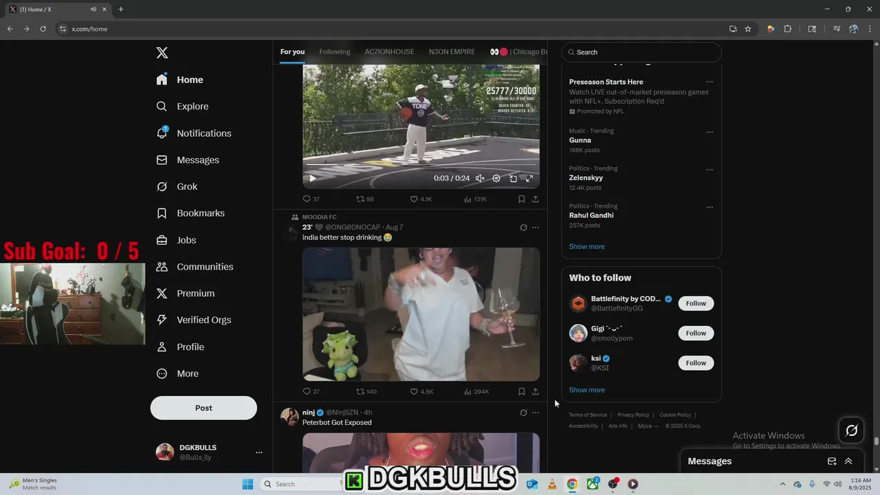The image size is (880, 495).
Task: Open the floating Grok button
Action: 852,430
